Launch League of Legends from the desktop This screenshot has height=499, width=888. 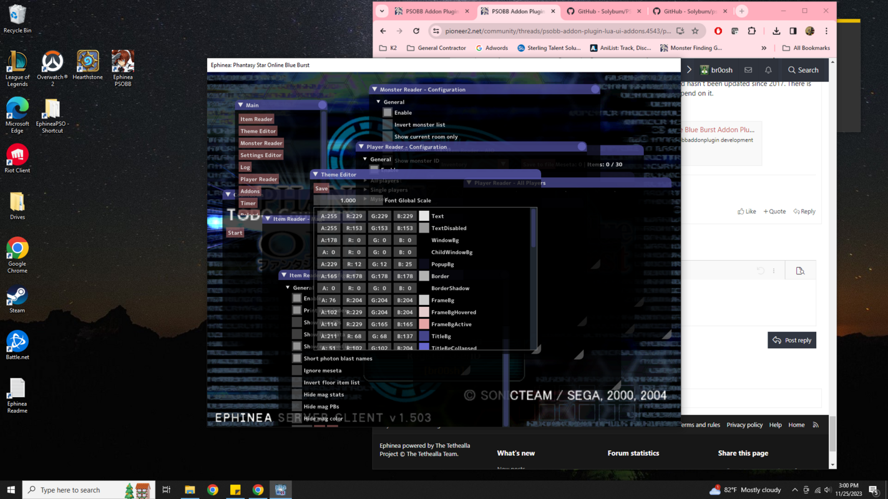[x=17, y=69]
